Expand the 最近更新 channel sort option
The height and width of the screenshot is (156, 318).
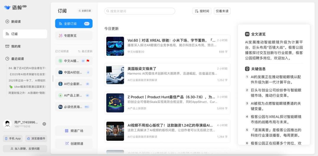tap(85, 51)
